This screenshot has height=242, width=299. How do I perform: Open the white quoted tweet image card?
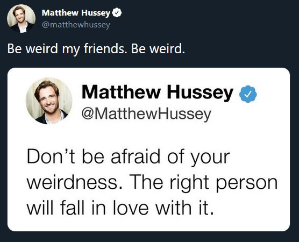[149, 150]
